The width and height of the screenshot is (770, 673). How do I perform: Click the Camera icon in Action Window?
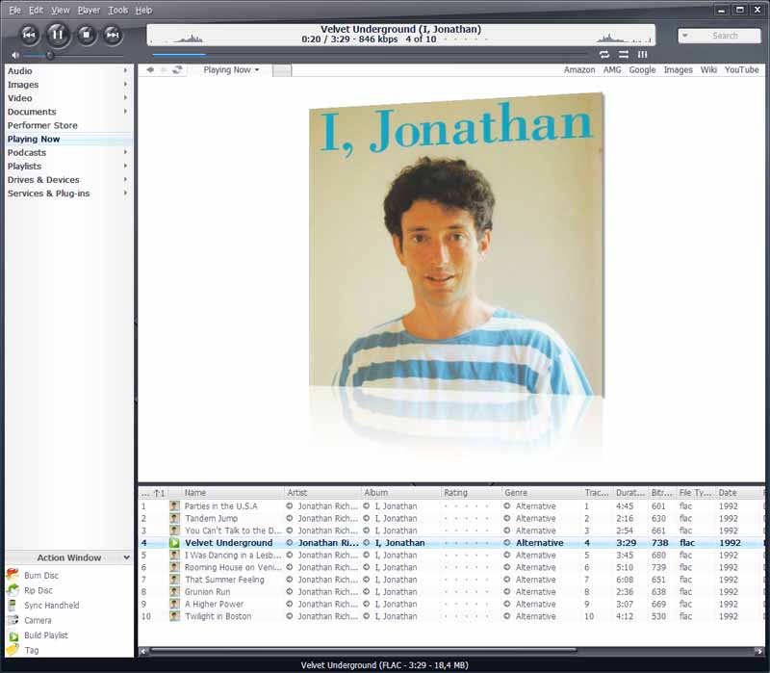click(13, 620)
